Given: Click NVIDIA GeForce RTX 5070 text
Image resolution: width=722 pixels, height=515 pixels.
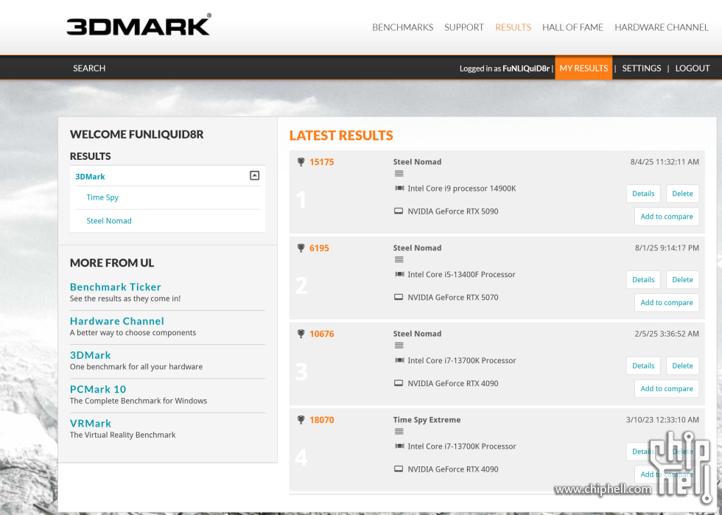Looking at the screenshot, I should [453, 298].
